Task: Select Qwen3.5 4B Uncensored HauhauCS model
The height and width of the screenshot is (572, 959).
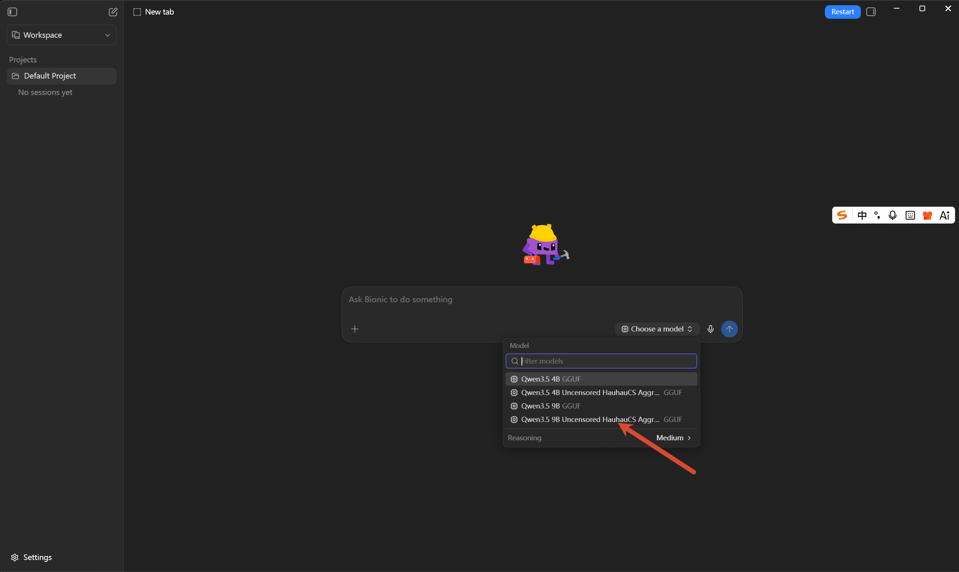Action: point(601,392)
